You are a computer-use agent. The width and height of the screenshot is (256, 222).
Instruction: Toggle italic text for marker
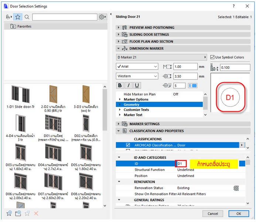click(129, 85)
